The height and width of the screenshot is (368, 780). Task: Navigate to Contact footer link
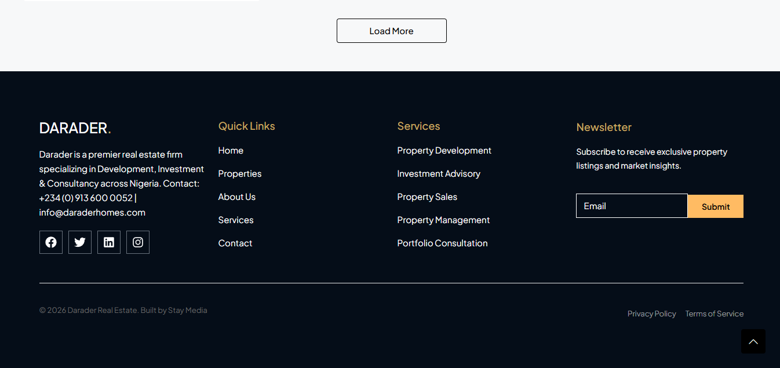(235, 243)
